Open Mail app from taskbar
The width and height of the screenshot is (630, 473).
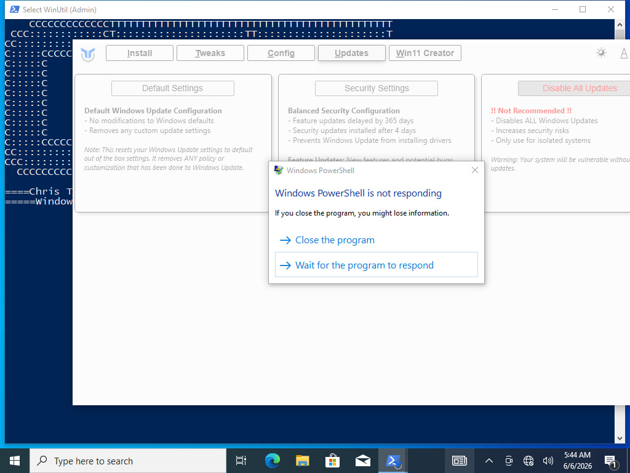363,461
